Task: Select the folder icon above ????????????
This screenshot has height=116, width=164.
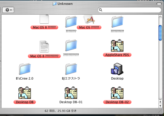Action: click(71, 45)
